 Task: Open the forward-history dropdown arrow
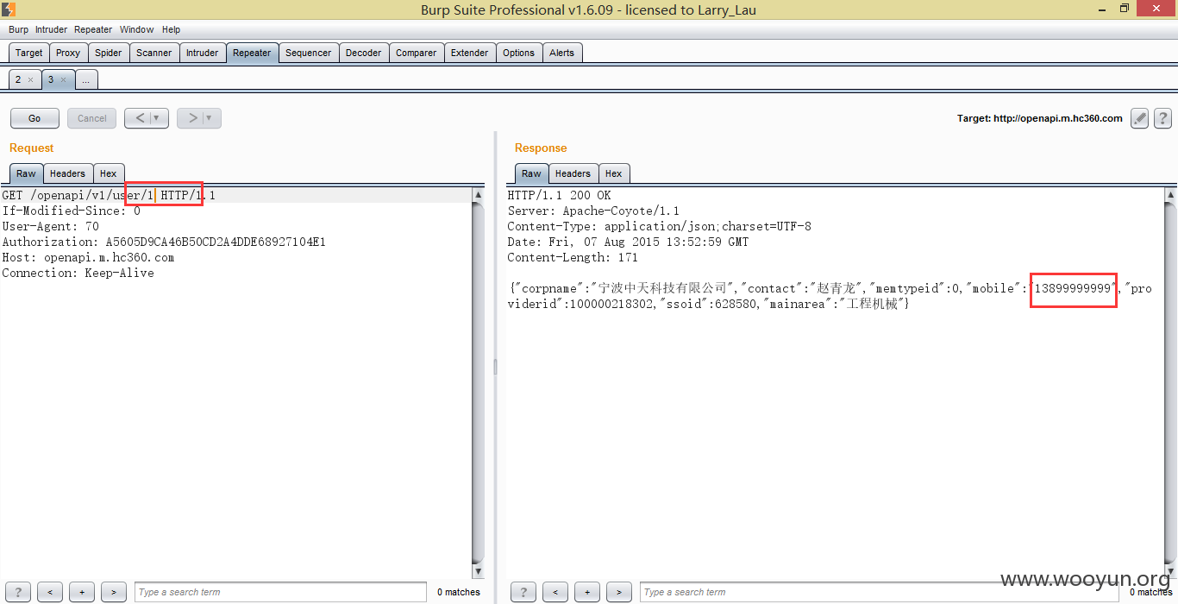coord(211,118)
